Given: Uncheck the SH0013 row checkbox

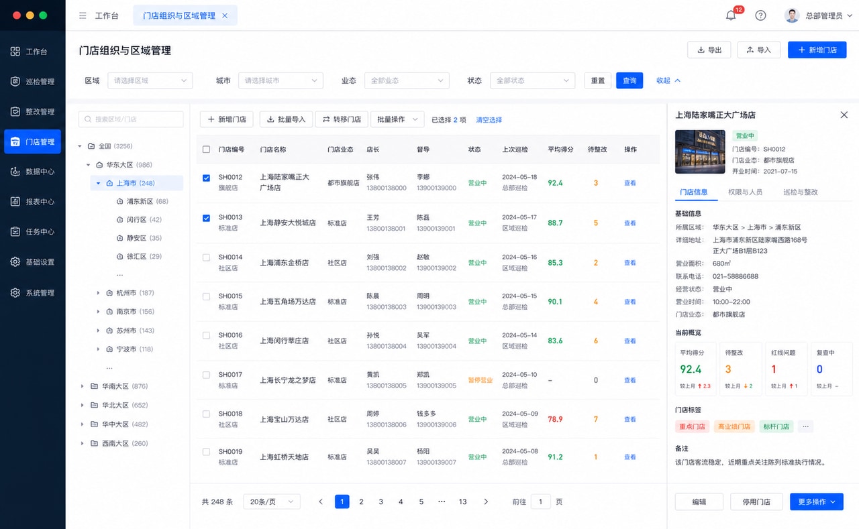Looking at the screenshot, I should (x=206, y=218).
